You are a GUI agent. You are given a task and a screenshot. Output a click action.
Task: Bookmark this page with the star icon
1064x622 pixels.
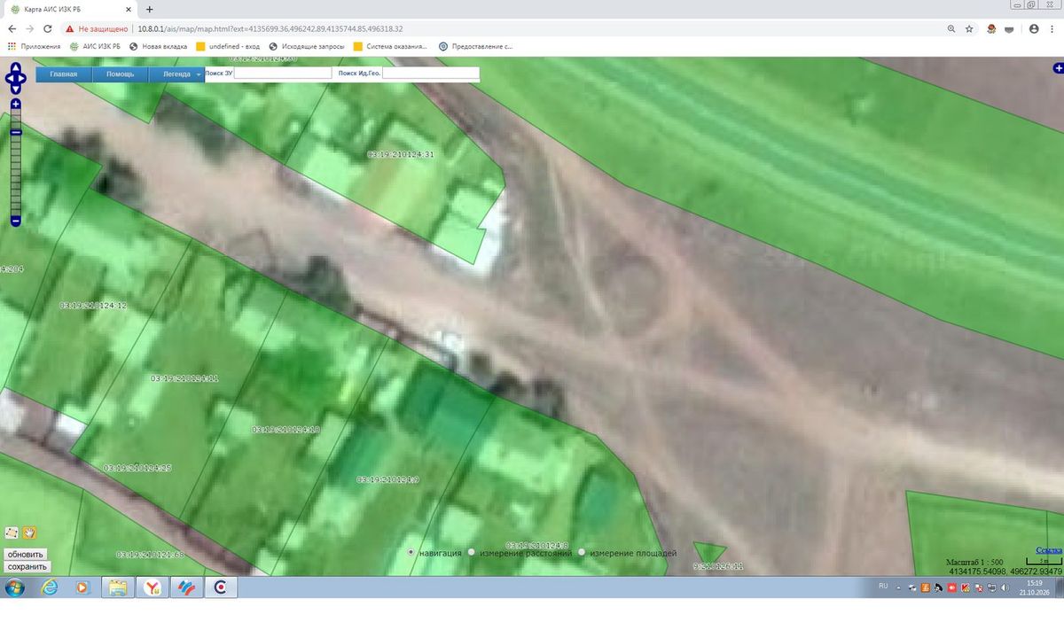pyautogui.click(x=969, y=28)
